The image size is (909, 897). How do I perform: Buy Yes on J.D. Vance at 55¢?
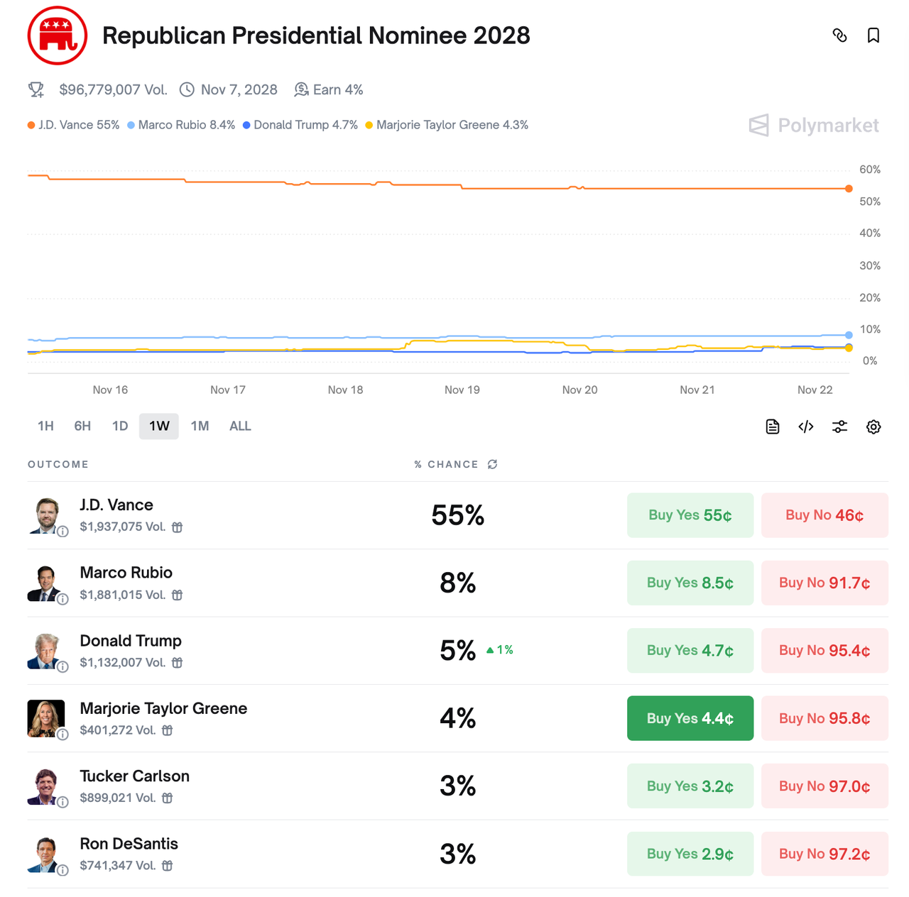tap(690, 515)
